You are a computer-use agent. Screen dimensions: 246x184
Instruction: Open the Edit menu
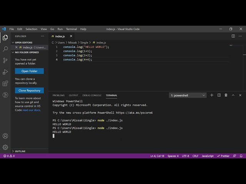pos(20,29)
